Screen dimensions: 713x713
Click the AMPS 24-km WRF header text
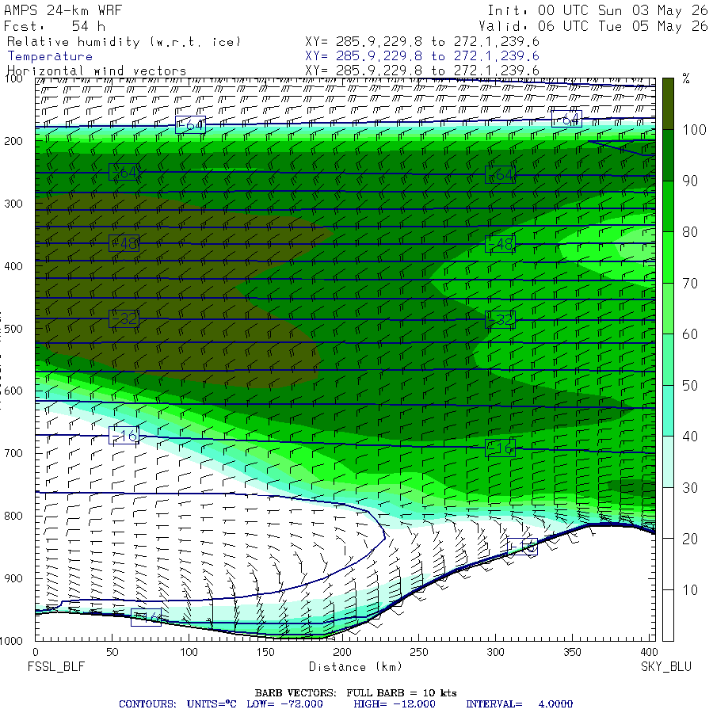[63, 10]
